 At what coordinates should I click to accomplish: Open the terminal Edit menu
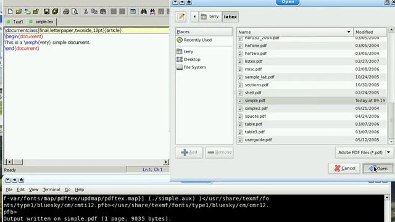pyautogui.click(x=20, y=189)
